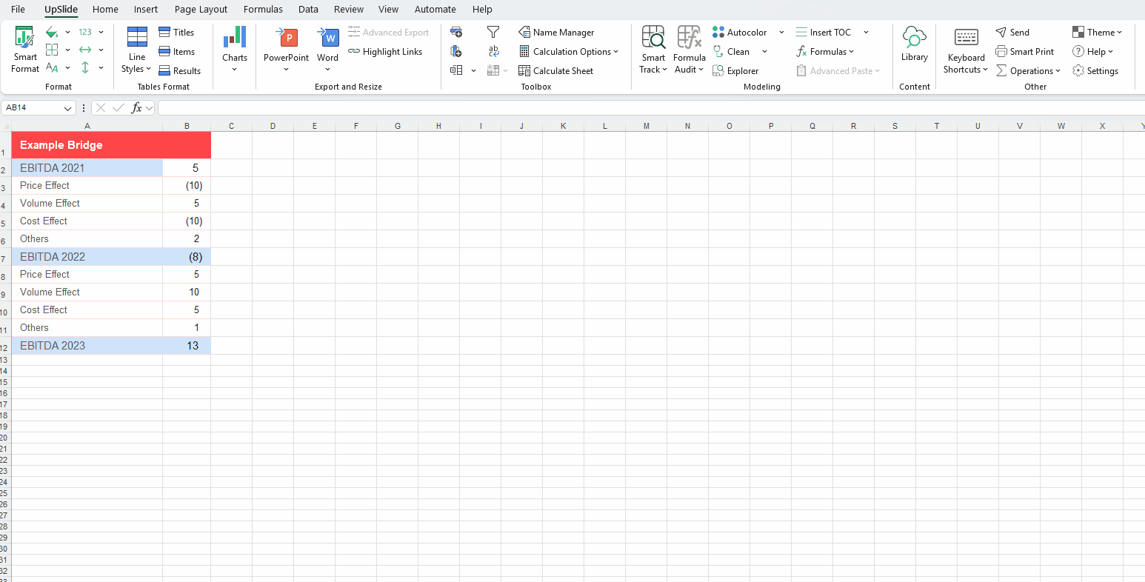The height and width of the screenshot is (582, 1145).
Task: Click the filter funnel icon in Toolbox
Action: 493,33
